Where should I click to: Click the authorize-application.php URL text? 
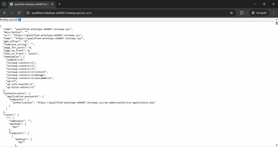(96, 103)
